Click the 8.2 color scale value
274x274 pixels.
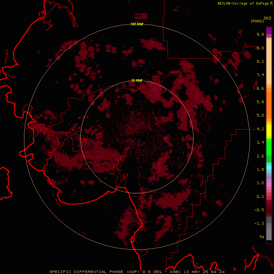pyautogui.click(x=260, y=61)
